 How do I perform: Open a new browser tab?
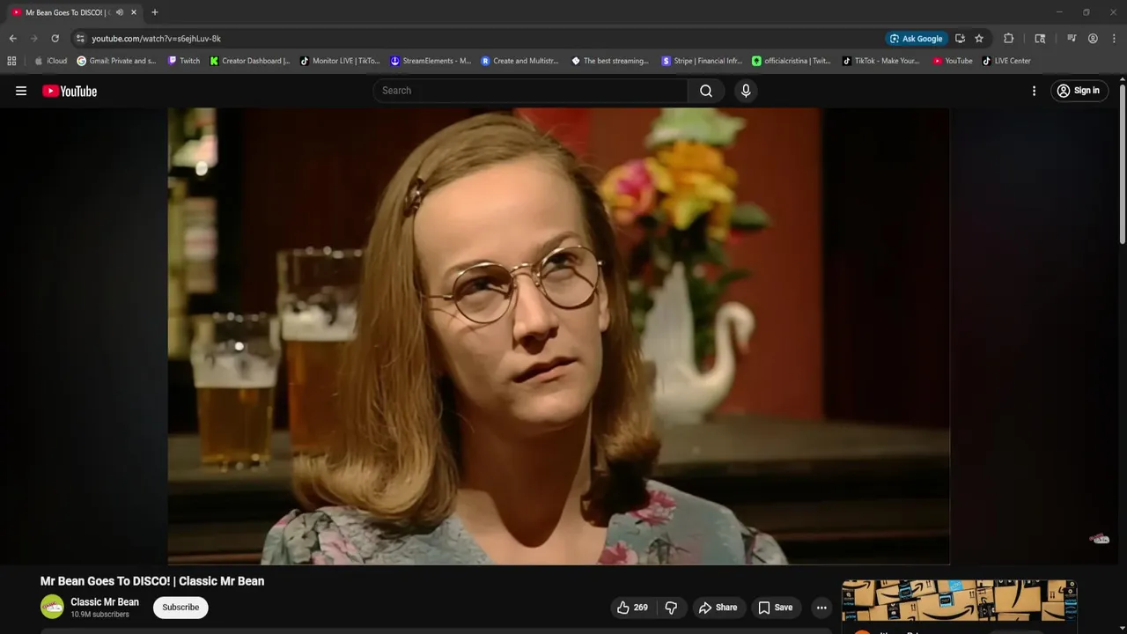pos(155,12)
